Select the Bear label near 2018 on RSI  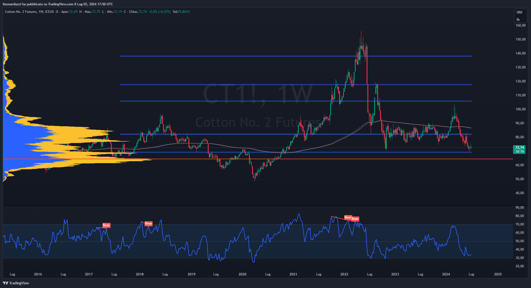(148, 223)
